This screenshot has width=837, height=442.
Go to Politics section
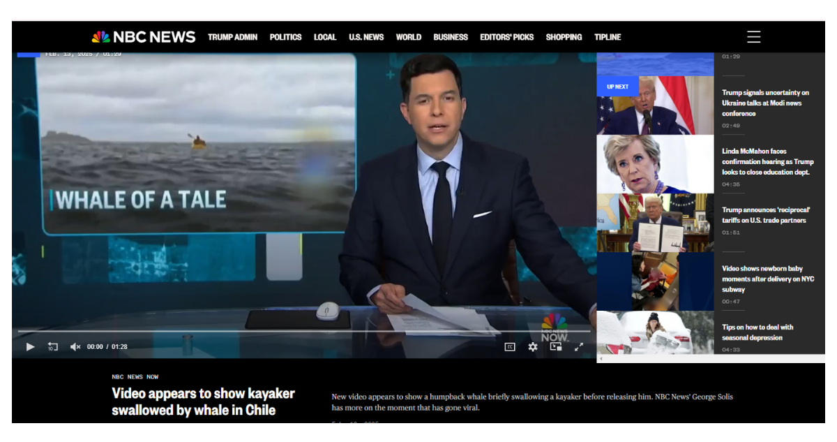click(285, 37)
